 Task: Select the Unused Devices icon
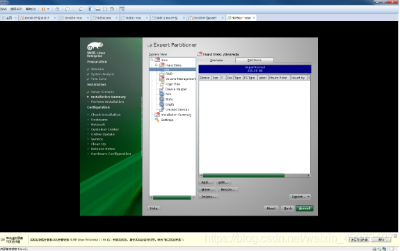tap(162, 109)
